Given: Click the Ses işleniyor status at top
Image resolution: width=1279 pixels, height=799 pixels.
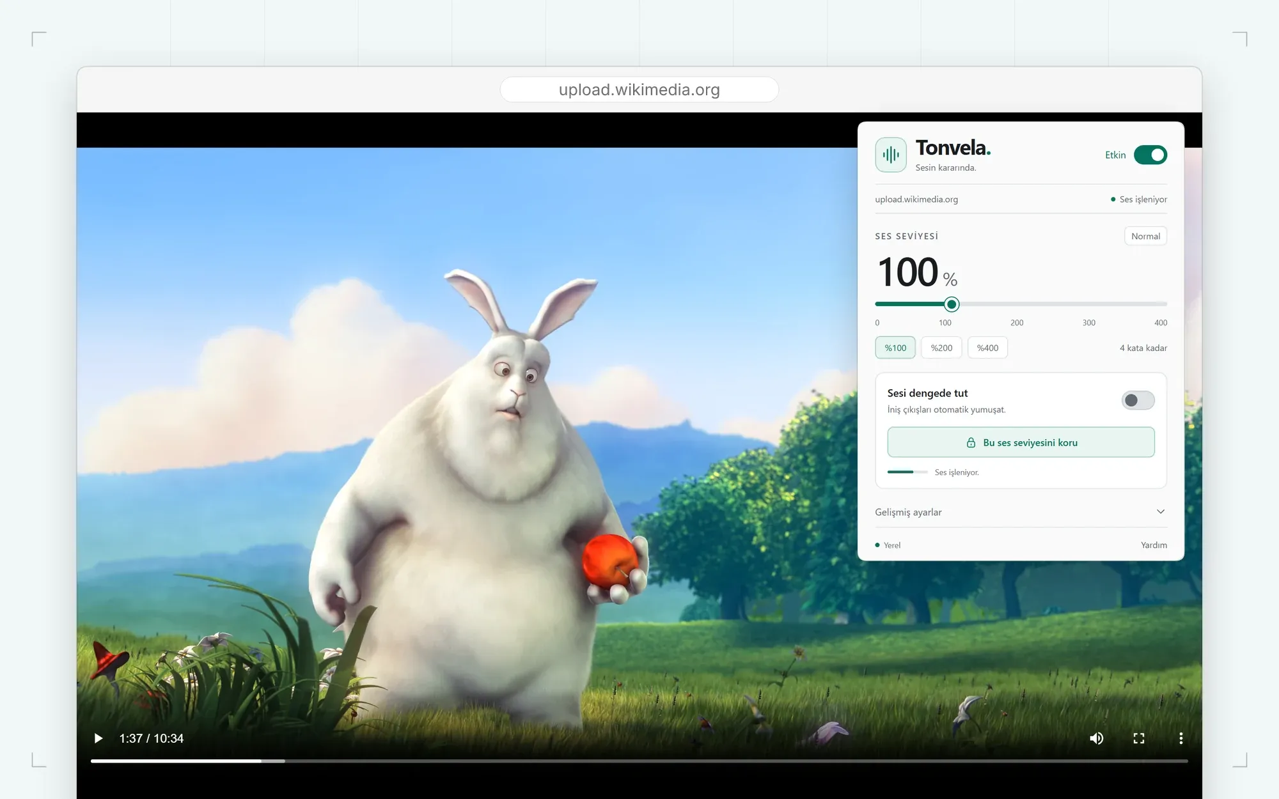Looking at the screenshot, I should (1139, 199).
